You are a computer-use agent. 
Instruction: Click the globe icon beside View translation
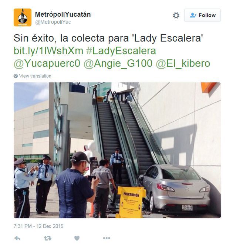[x=16, y=76]
